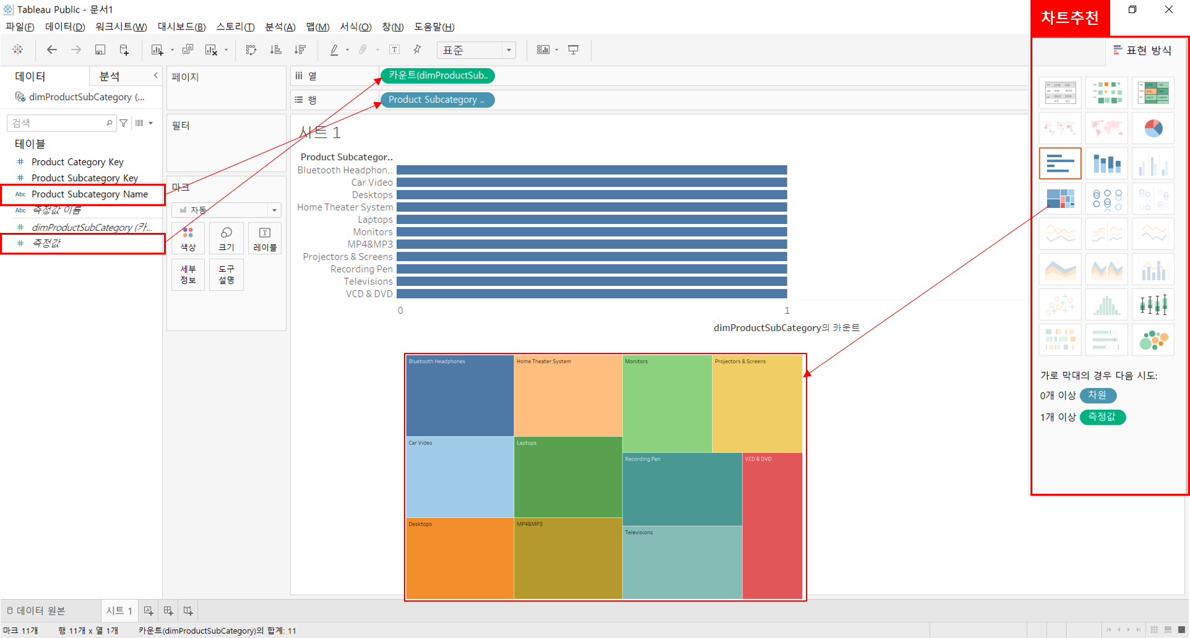This screenshot has width=1190, height=638.
Task: Open the show/hide cards dropdown arrow
Action: (556, 50)
